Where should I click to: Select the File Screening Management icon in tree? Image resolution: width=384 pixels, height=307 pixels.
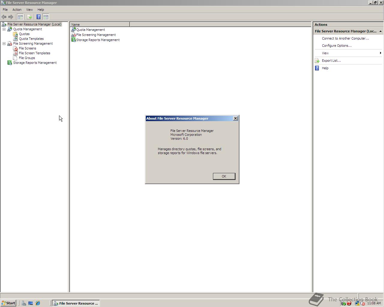click(10, 43)
